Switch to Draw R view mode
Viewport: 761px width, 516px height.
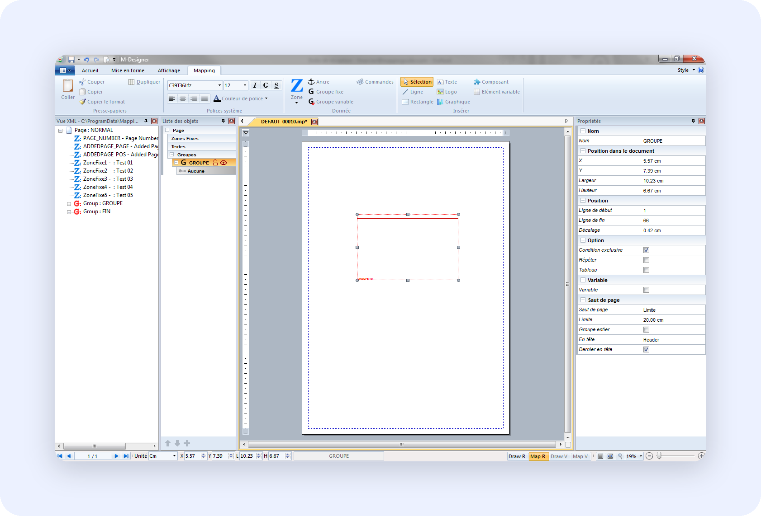click(x=517, y=456)
